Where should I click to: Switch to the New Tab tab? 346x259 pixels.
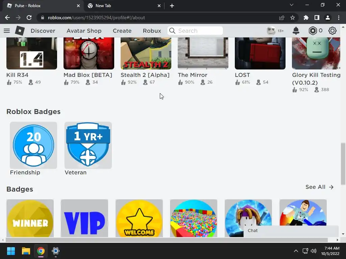tap(124, 6)
